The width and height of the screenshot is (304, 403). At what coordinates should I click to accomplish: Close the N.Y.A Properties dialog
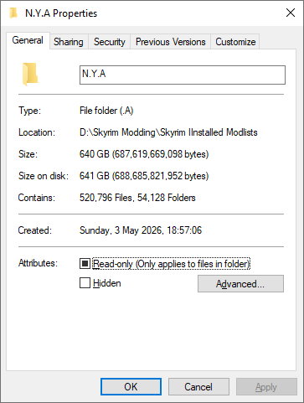coord(291,13)
